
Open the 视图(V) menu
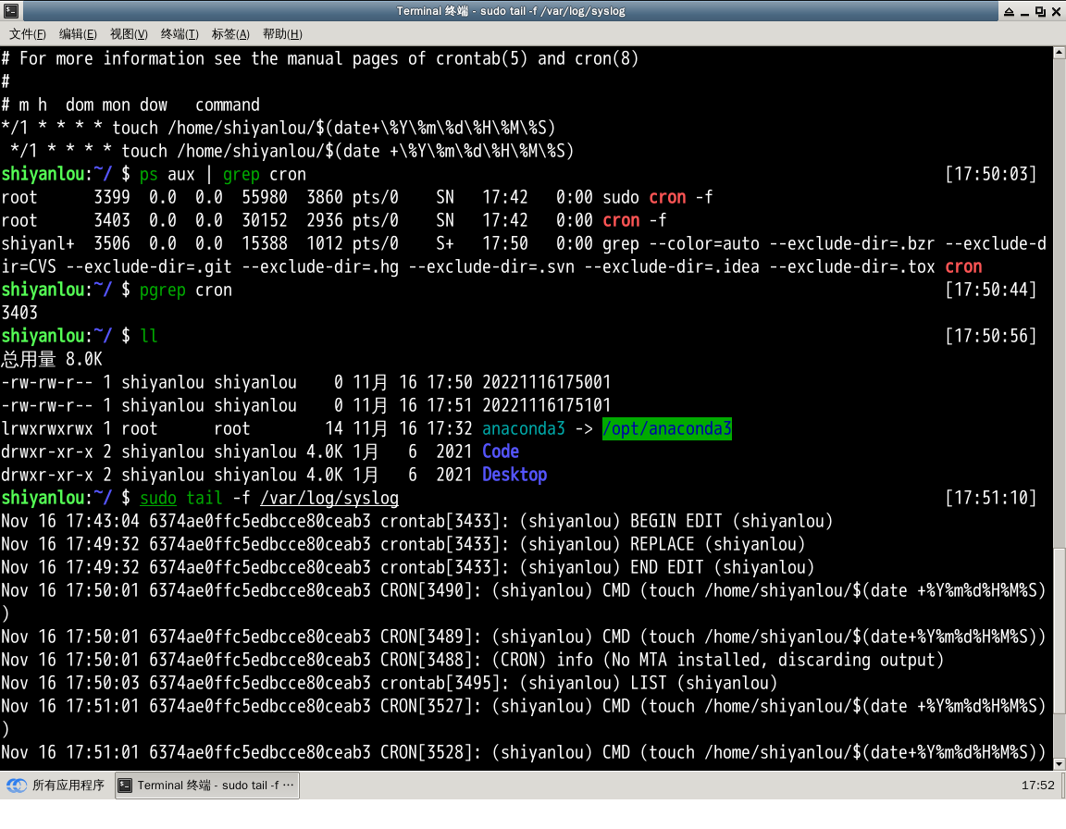[129, 34]
